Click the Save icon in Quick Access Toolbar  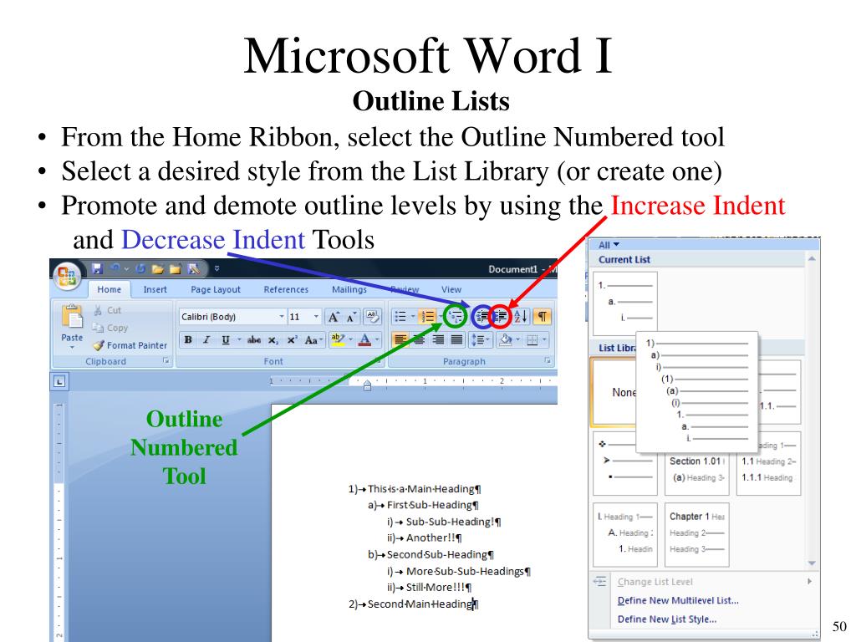click(97, 268)
